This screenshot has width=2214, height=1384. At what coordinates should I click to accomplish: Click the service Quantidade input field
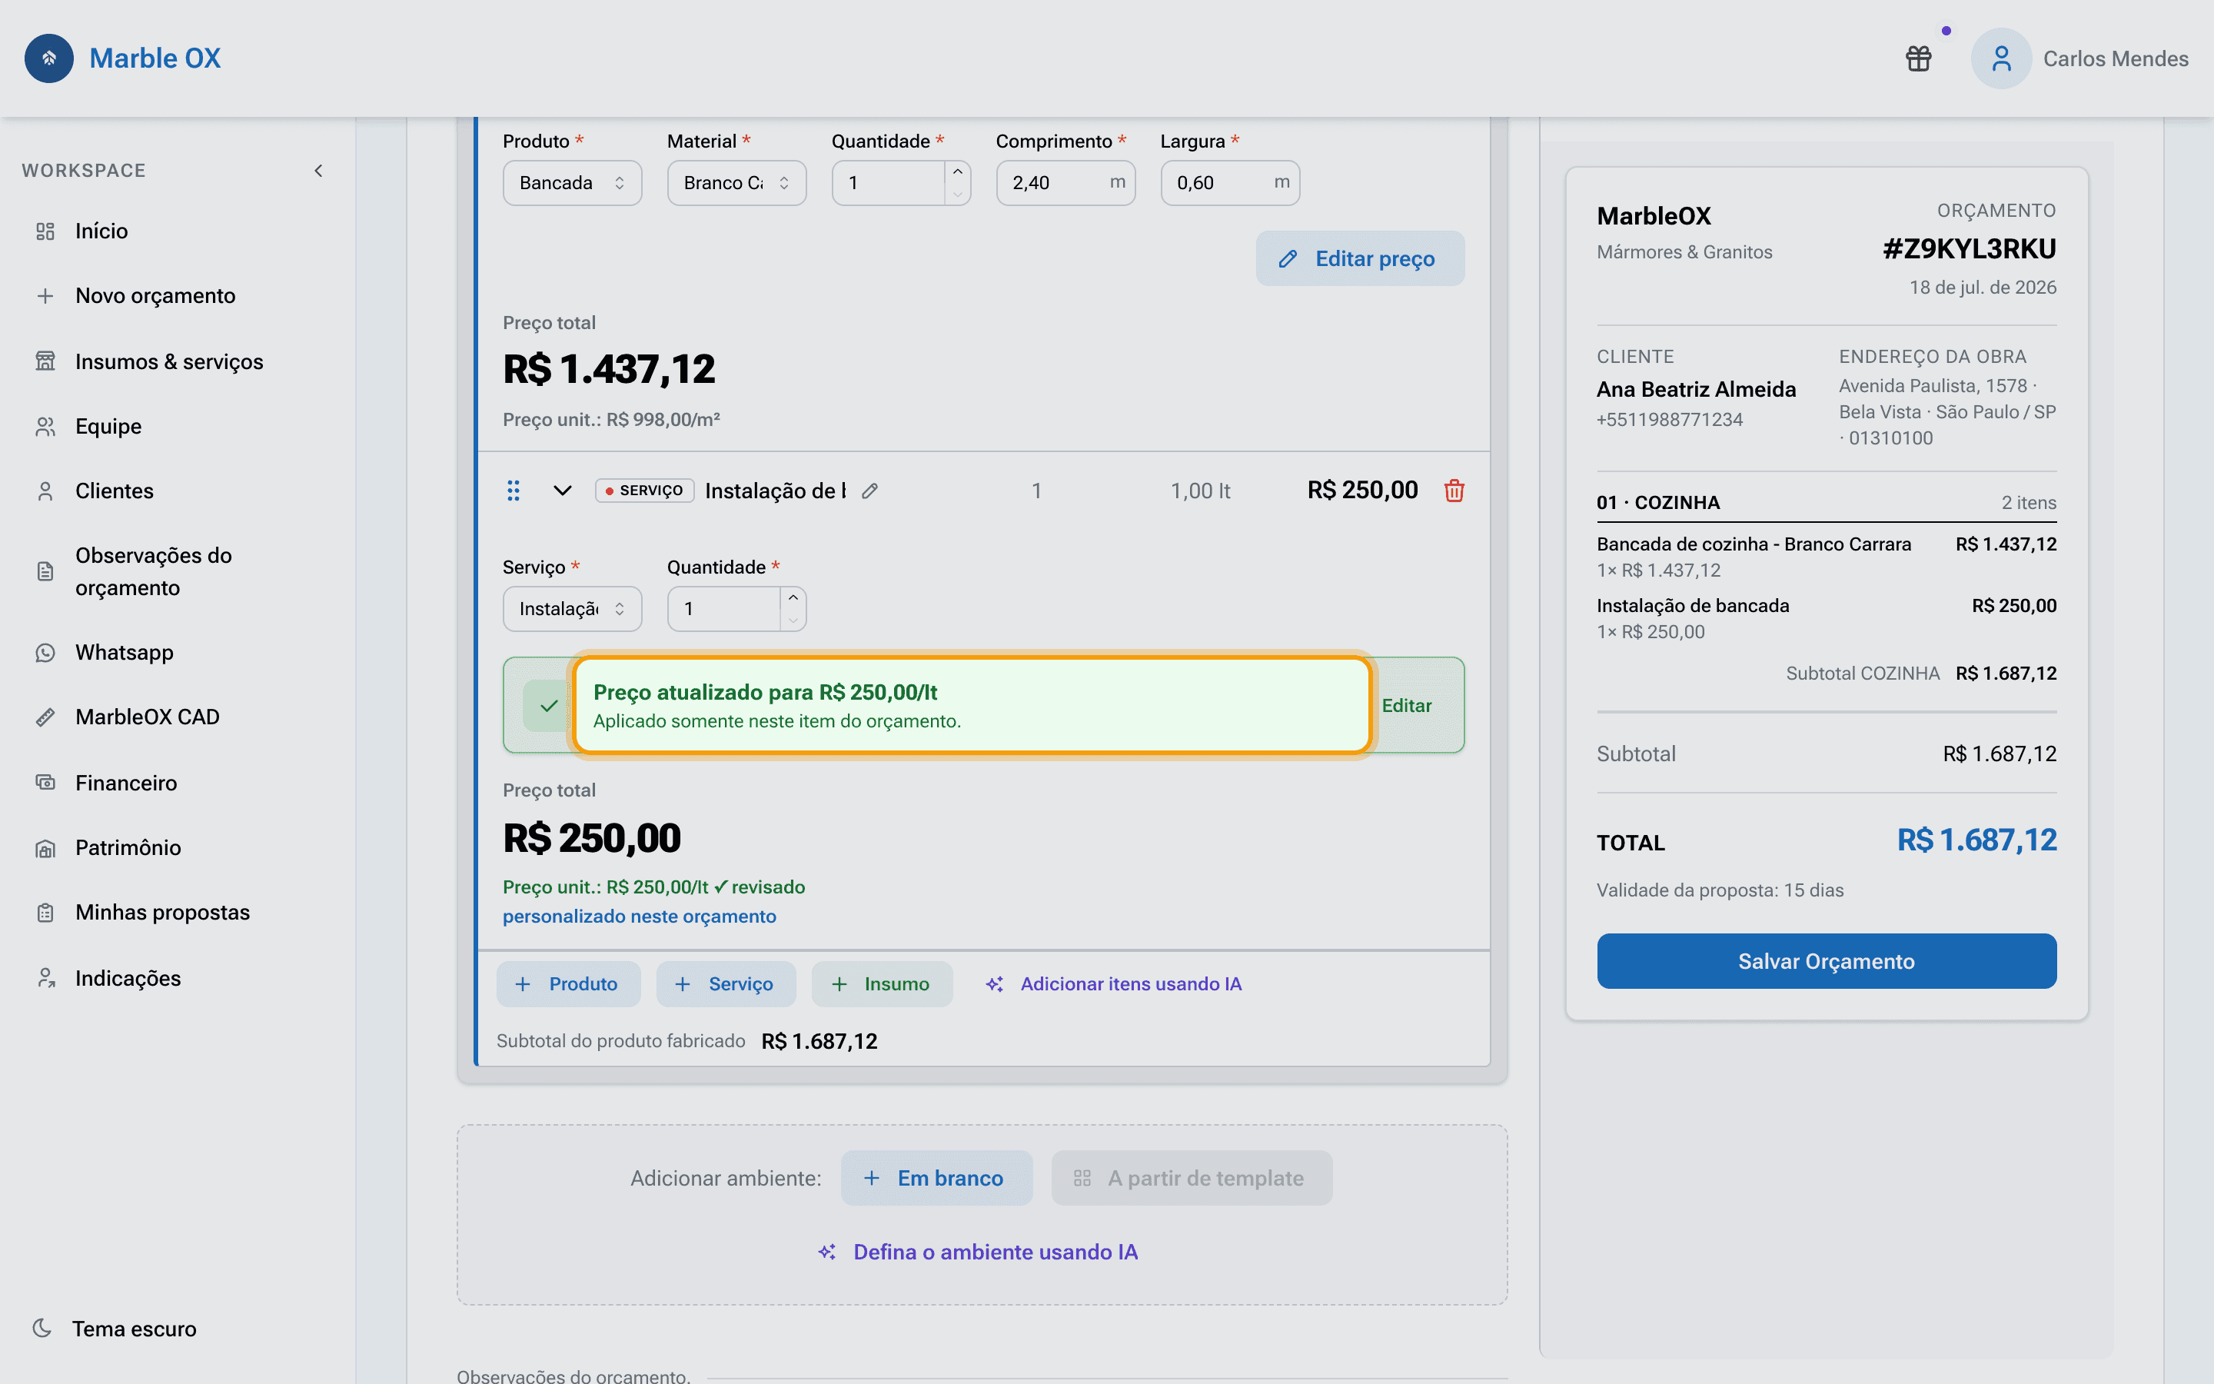[723, 609]
